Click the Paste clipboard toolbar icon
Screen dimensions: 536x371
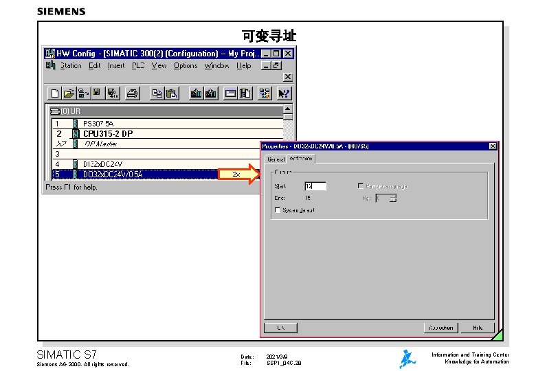(x=172, y=93)
